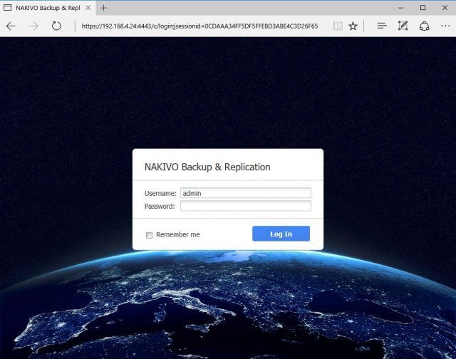Focus the Username field containing admin
This screenshot has width=456, height=359.
click(246, 193)
